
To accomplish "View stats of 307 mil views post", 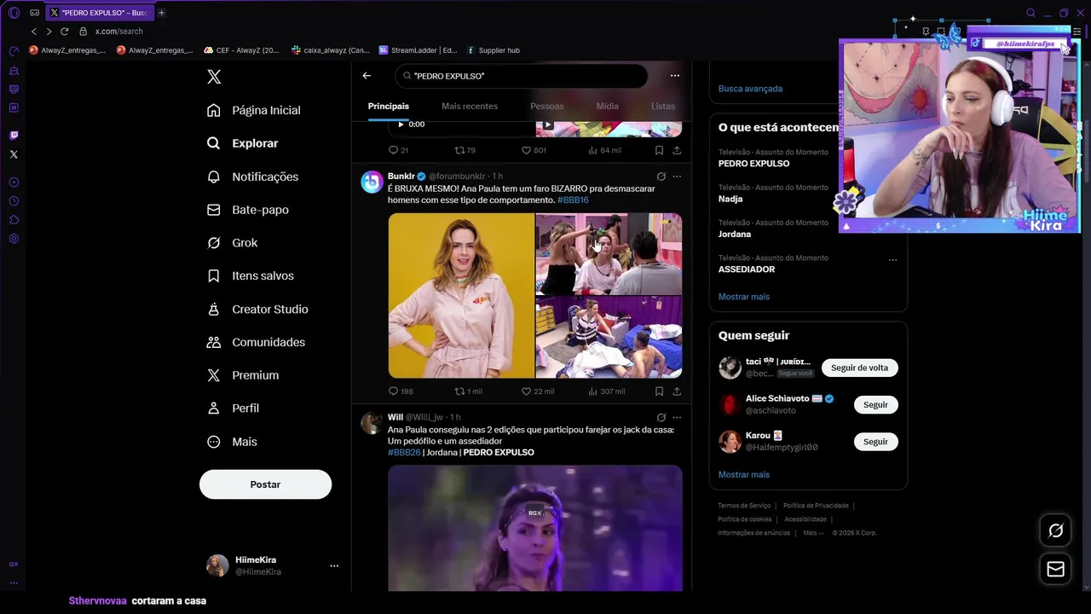I will 606,391.
